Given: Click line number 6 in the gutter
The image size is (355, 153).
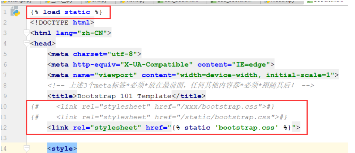Looking at the screenshot, I should tap(5, 65).
